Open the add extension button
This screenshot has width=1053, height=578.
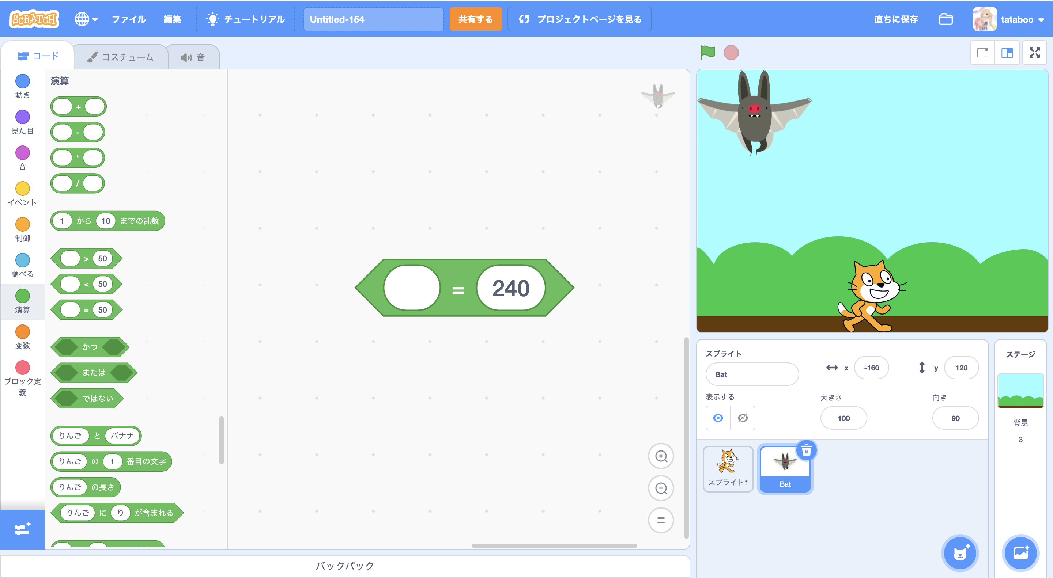coord(22,529)
